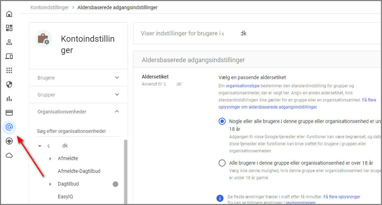Viewport: 382px width, 205px height.
Task: Open the Apps grid icon
Action: tap(9, 70)
